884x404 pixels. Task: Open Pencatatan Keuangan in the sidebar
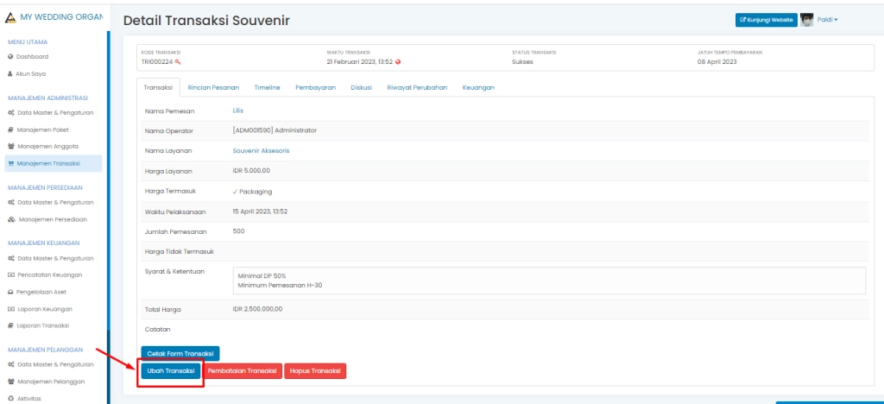pyautogui.click(x=49, y=275)
